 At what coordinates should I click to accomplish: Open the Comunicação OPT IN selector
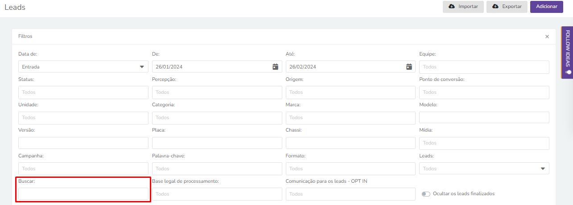351,194
